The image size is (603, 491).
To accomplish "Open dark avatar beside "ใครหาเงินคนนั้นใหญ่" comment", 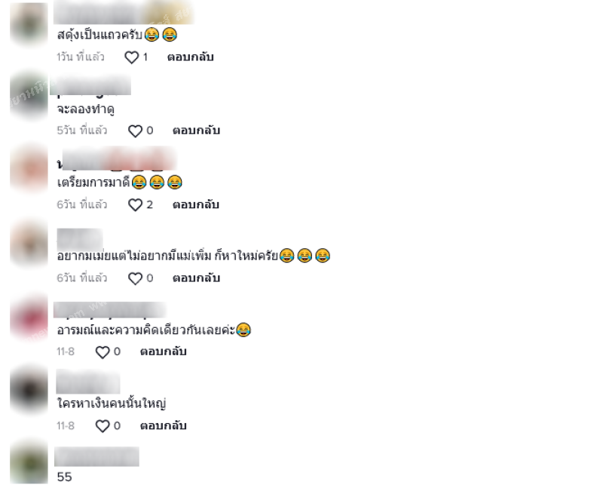I will tap(29, 390).
